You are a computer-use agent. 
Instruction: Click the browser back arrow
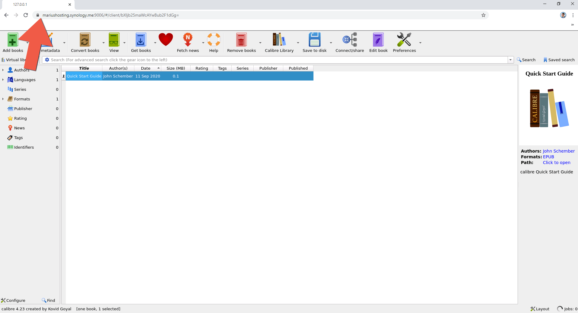tap(6, 15)
